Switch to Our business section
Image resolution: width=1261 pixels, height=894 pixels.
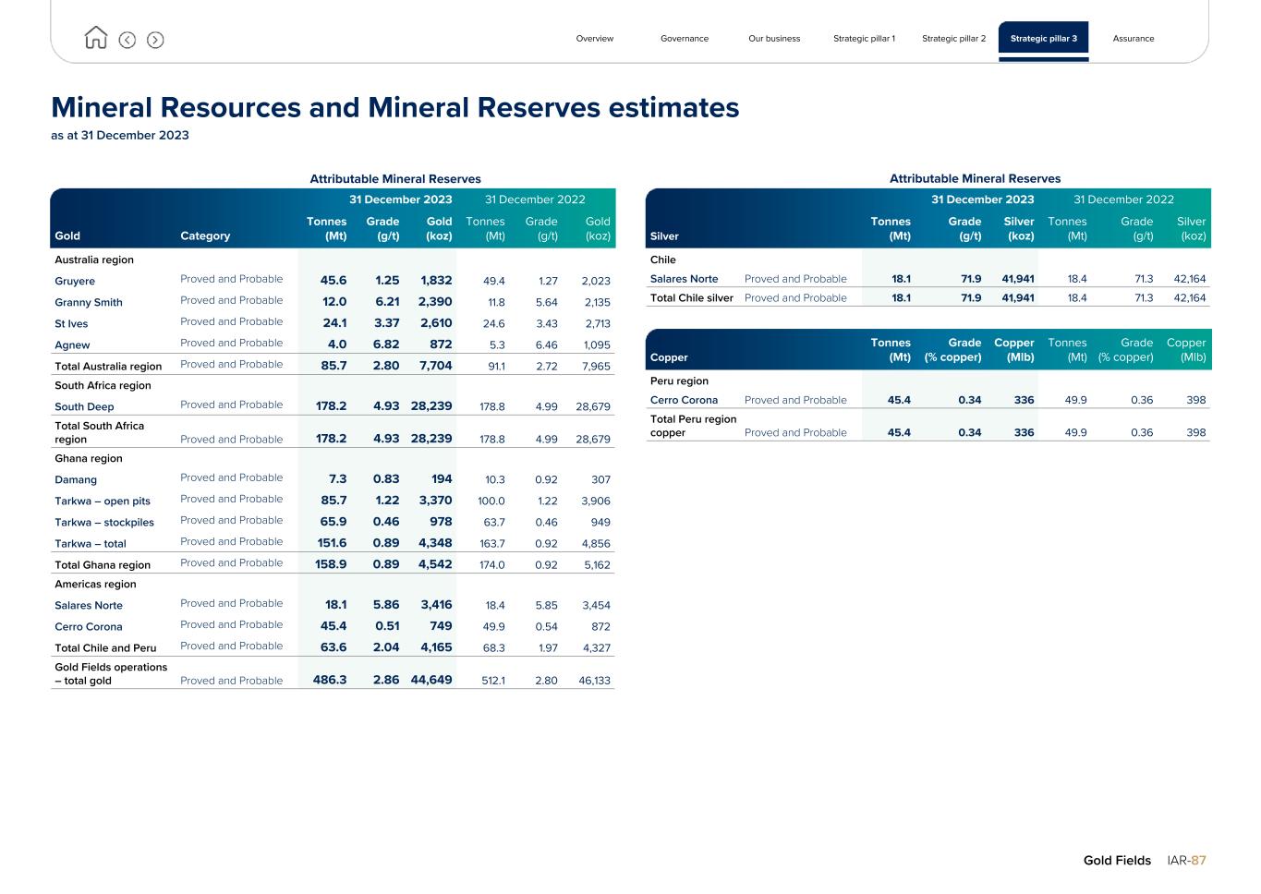point(774,39)
